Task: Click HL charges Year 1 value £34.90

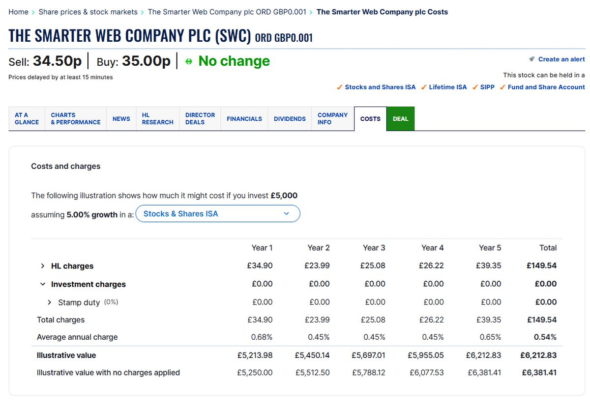Action: click(260, 266)
